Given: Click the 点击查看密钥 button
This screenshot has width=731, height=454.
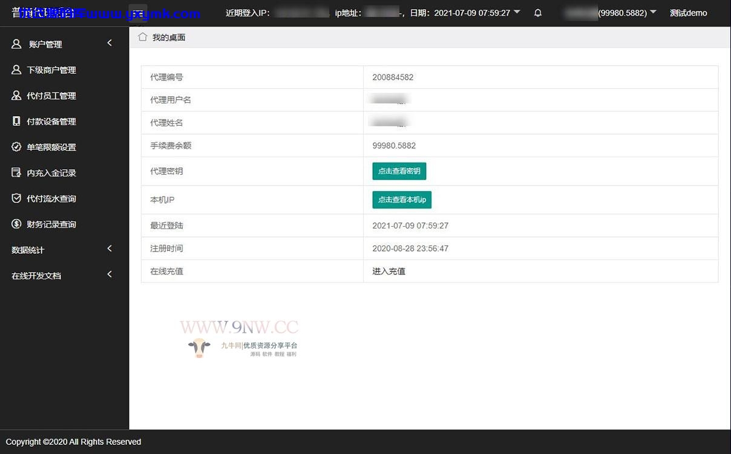Looking at the screenshot, I should pos(399,171).
